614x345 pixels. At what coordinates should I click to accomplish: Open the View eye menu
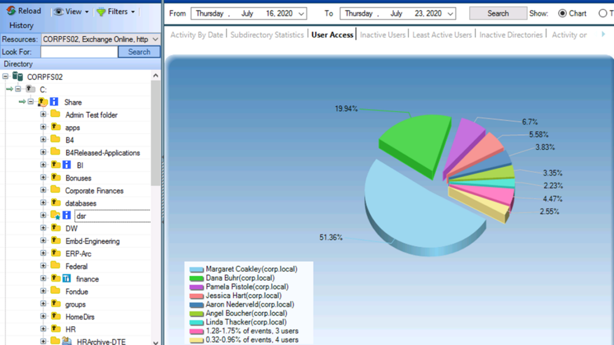click(x=69, y=11)
